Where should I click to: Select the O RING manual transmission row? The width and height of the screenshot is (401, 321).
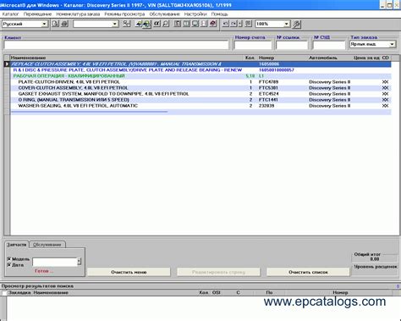200,100
